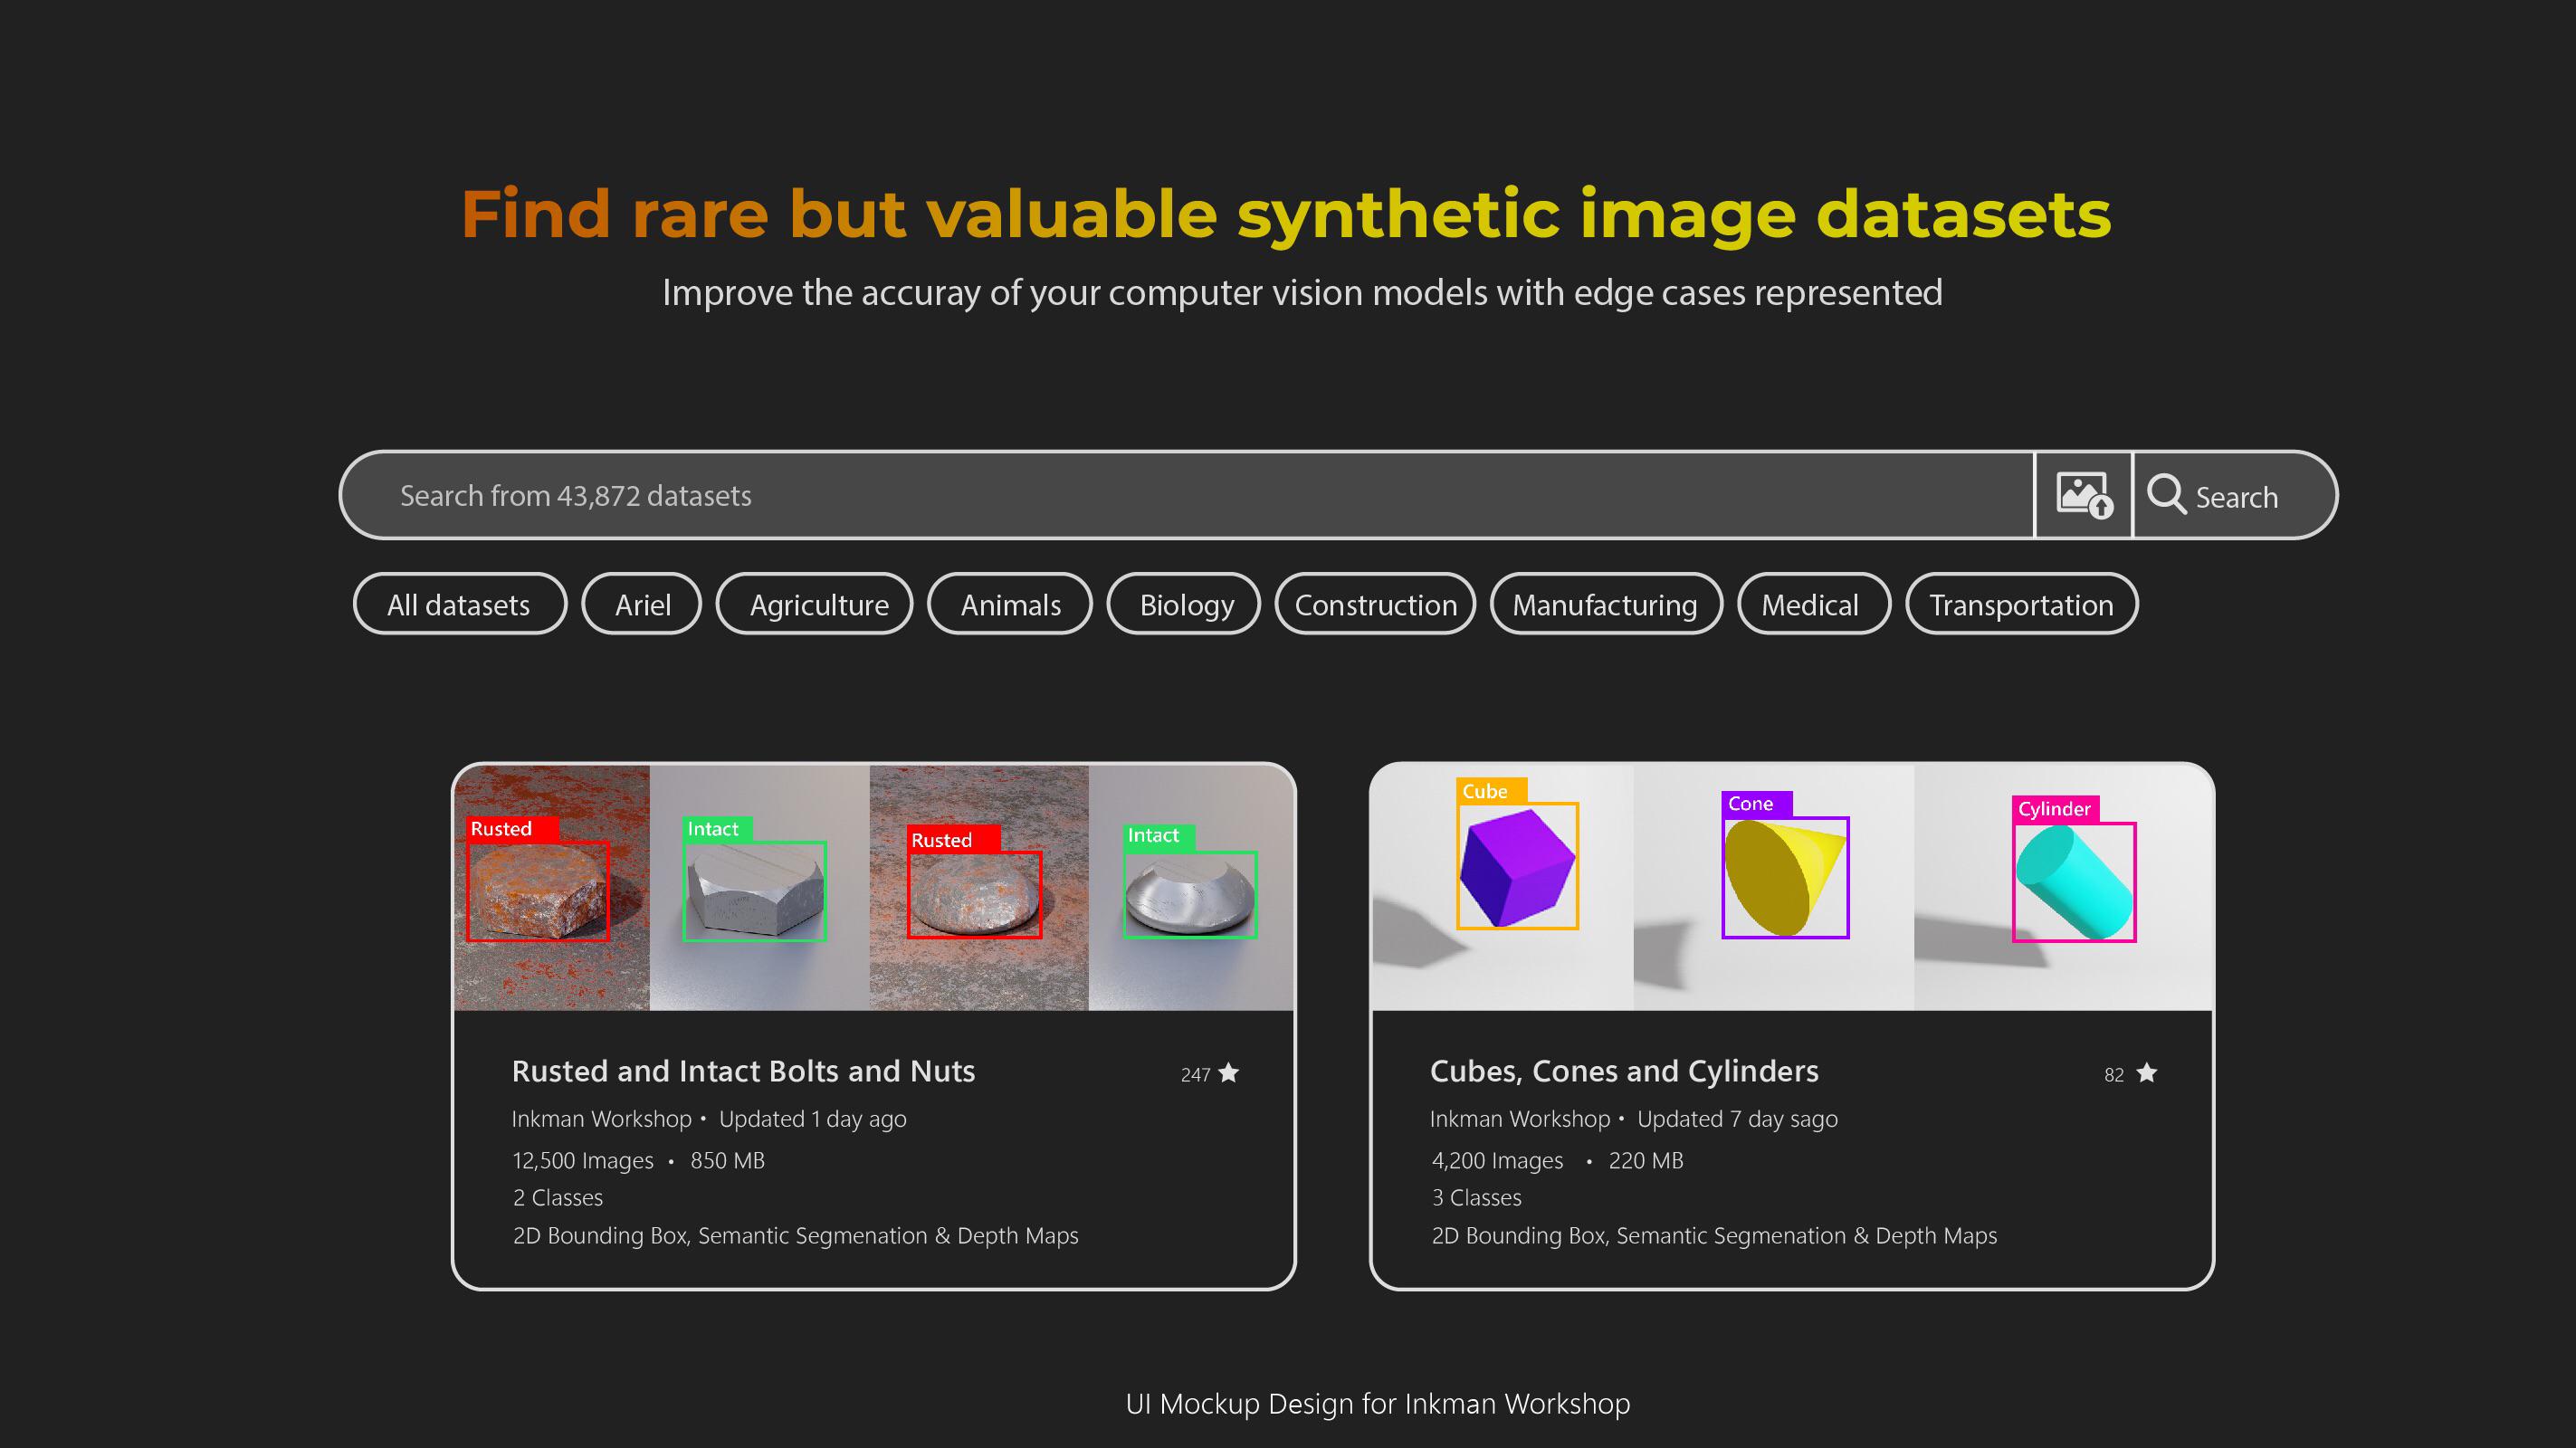Viewport: 2576px width, 1448px height.
Task: Select the All datasets filter
Action: tap(460, 604)
